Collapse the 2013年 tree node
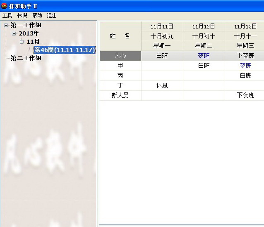This screenshot has height=227, width=264. (14, 33)
